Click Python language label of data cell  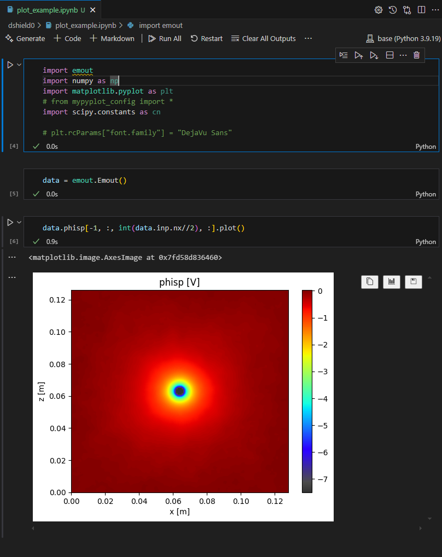point(425,194)
